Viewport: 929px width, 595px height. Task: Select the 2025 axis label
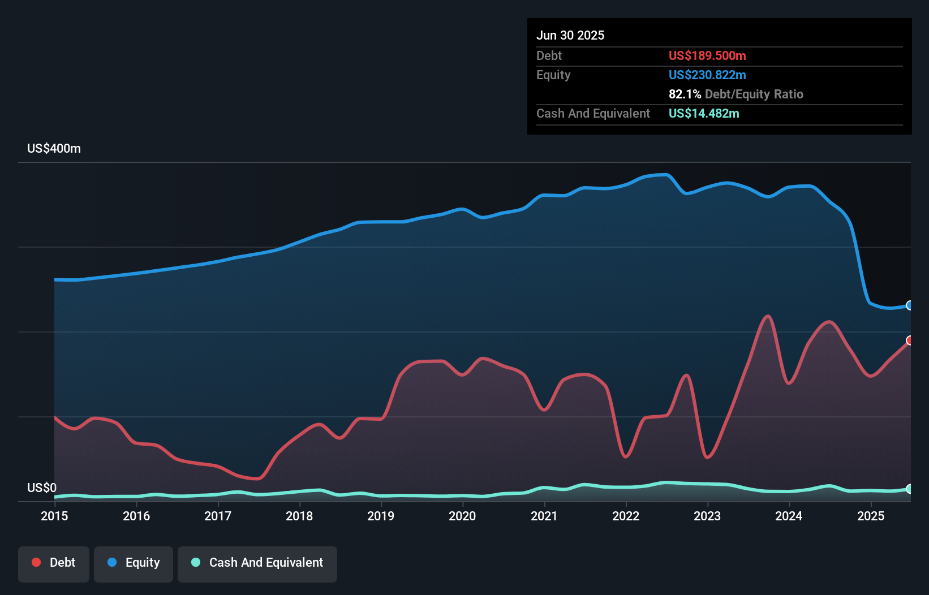coord(871,516)
